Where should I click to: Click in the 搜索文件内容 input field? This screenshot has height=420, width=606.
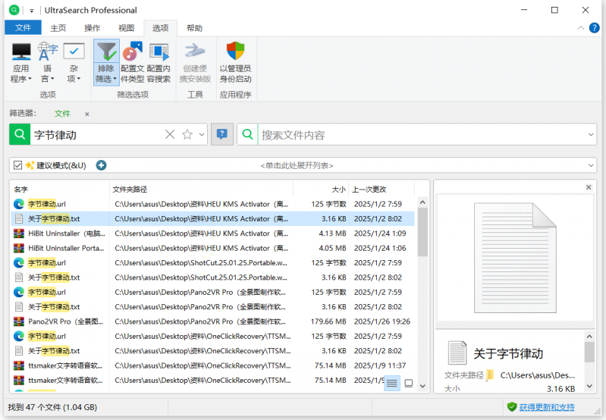tap(421, 135)
